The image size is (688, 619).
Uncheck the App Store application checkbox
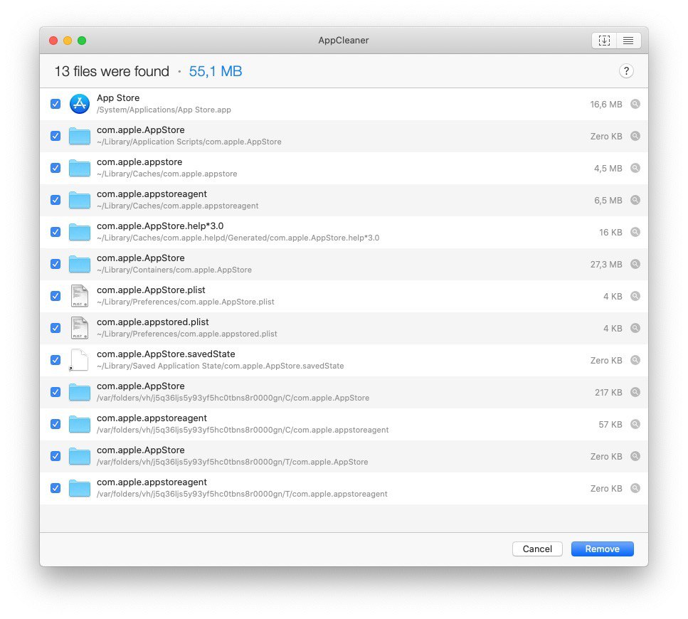[x=55, y=104]
